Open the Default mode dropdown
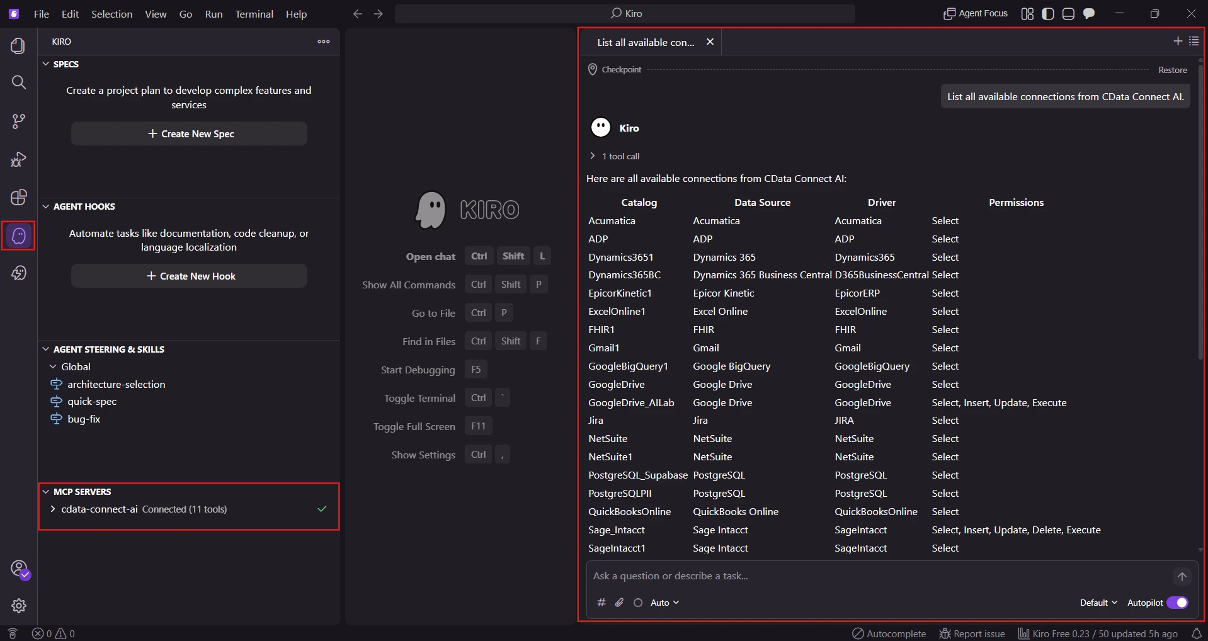The height and width of the screenshot is (641, 1208). point(1098,603)
